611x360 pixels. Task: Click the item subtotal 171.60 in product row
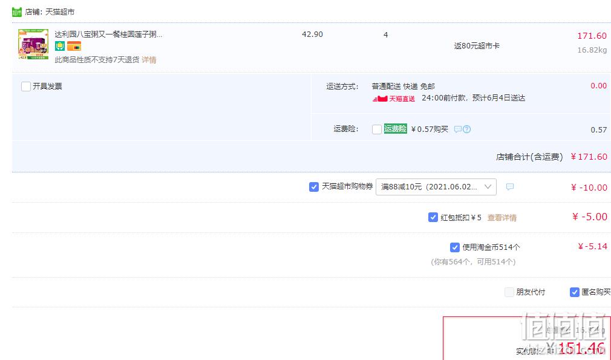point(592,36)
